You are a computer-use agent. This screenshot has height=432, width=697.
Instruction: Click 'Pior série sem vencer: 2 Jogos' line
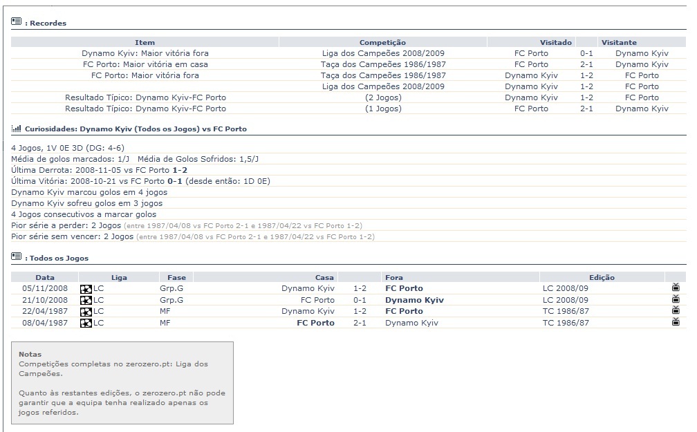[193, 237]
